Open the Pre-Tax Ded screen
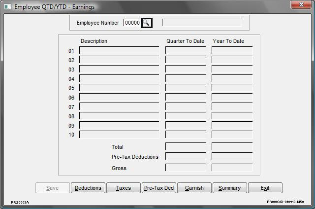 click(159, 188)
